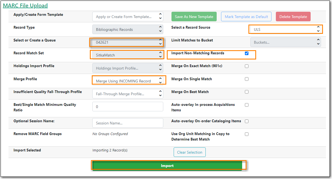
Task: Check Merge On Best Match option
Action: (x=247, y=92)
